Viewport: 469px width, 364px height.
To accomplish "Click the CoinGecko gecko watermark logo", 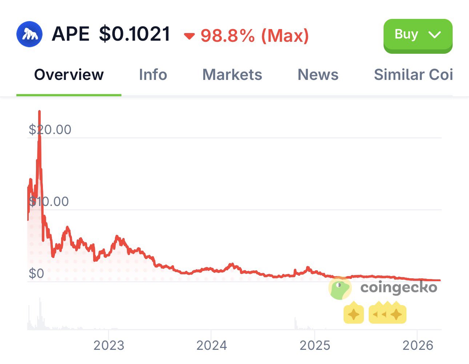I will (x=340, y=288).
